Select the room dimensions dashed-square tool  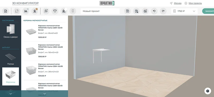(17, 11)
